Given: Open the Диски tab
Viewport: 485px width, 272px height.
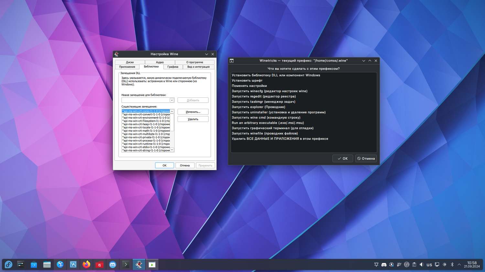Looking at the screenshot, I should (130, 62).
